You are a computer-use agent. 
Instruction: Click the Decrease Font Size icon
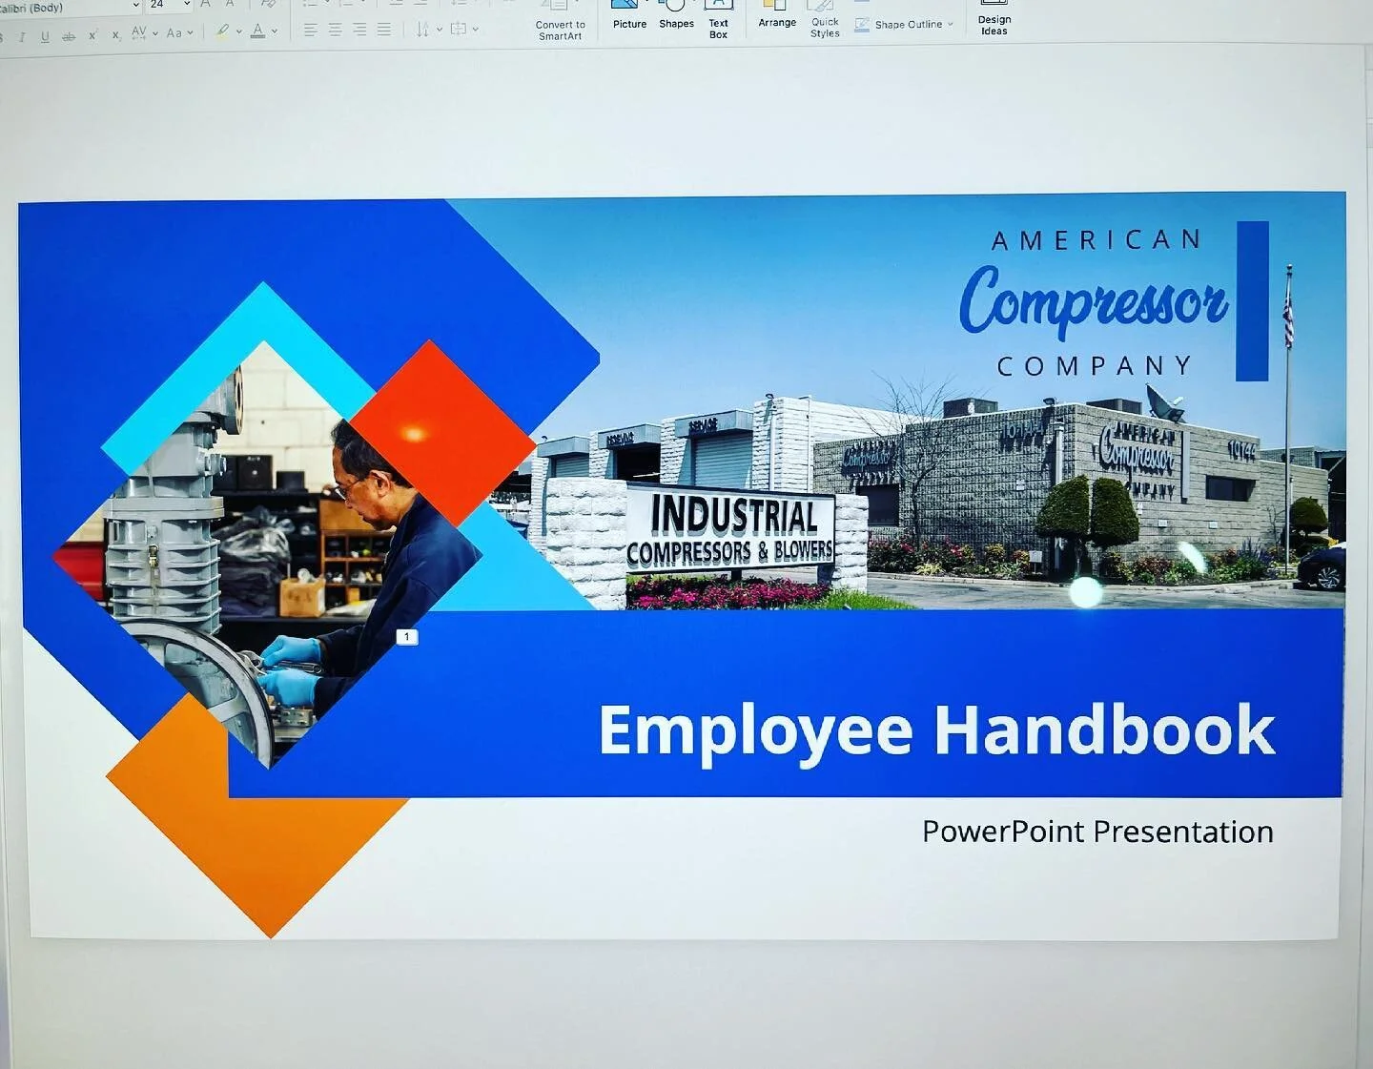[230, 5]
